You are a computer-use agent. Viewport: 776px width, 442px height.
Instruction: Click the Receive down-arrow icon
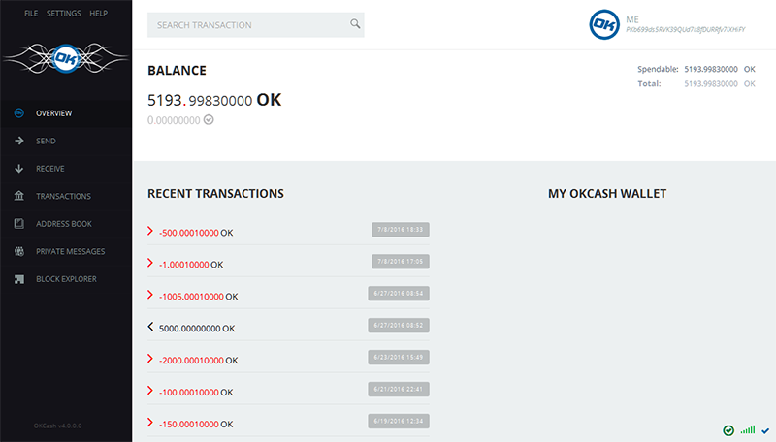pyautogui.click(x=19, y=169)
